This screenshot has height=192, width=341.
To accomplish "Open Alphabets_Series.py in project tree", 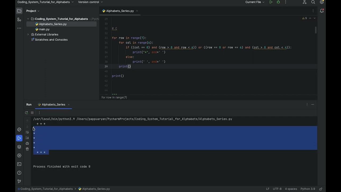I will pyautogui.click(x=53, y=24).
